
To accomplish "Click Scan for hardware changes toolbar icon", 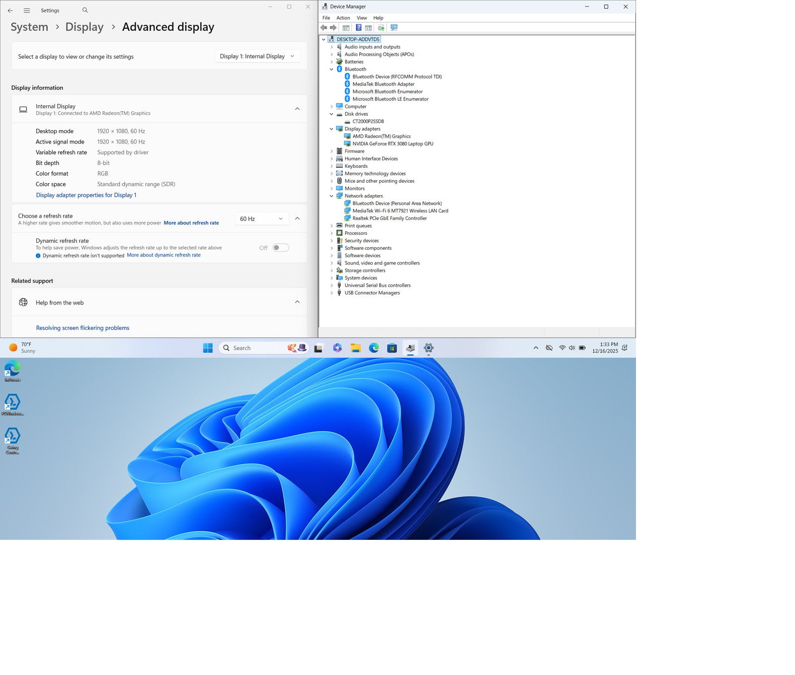I will [x=394, y=28].
